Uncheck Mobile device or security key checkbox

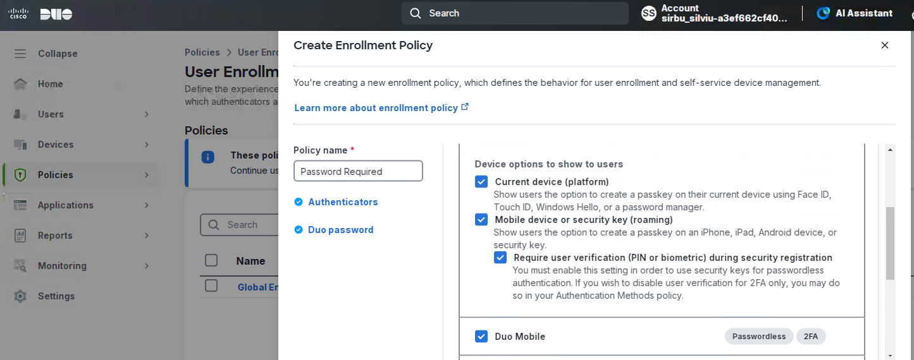coord(481,220)
